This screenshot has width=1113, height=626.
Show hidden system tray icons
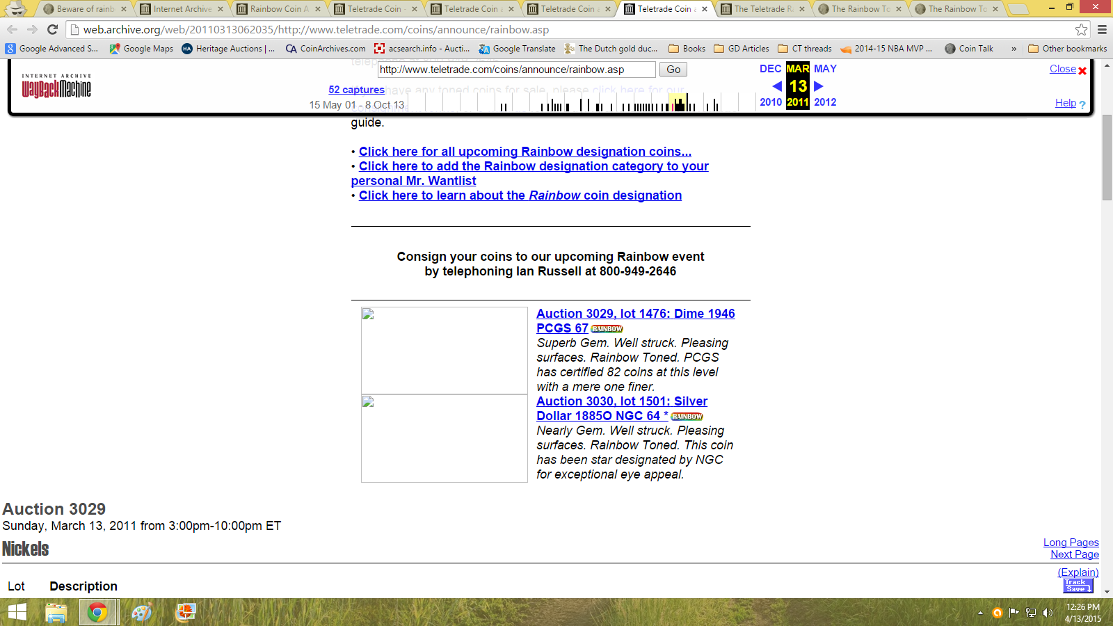click(980, 613)
